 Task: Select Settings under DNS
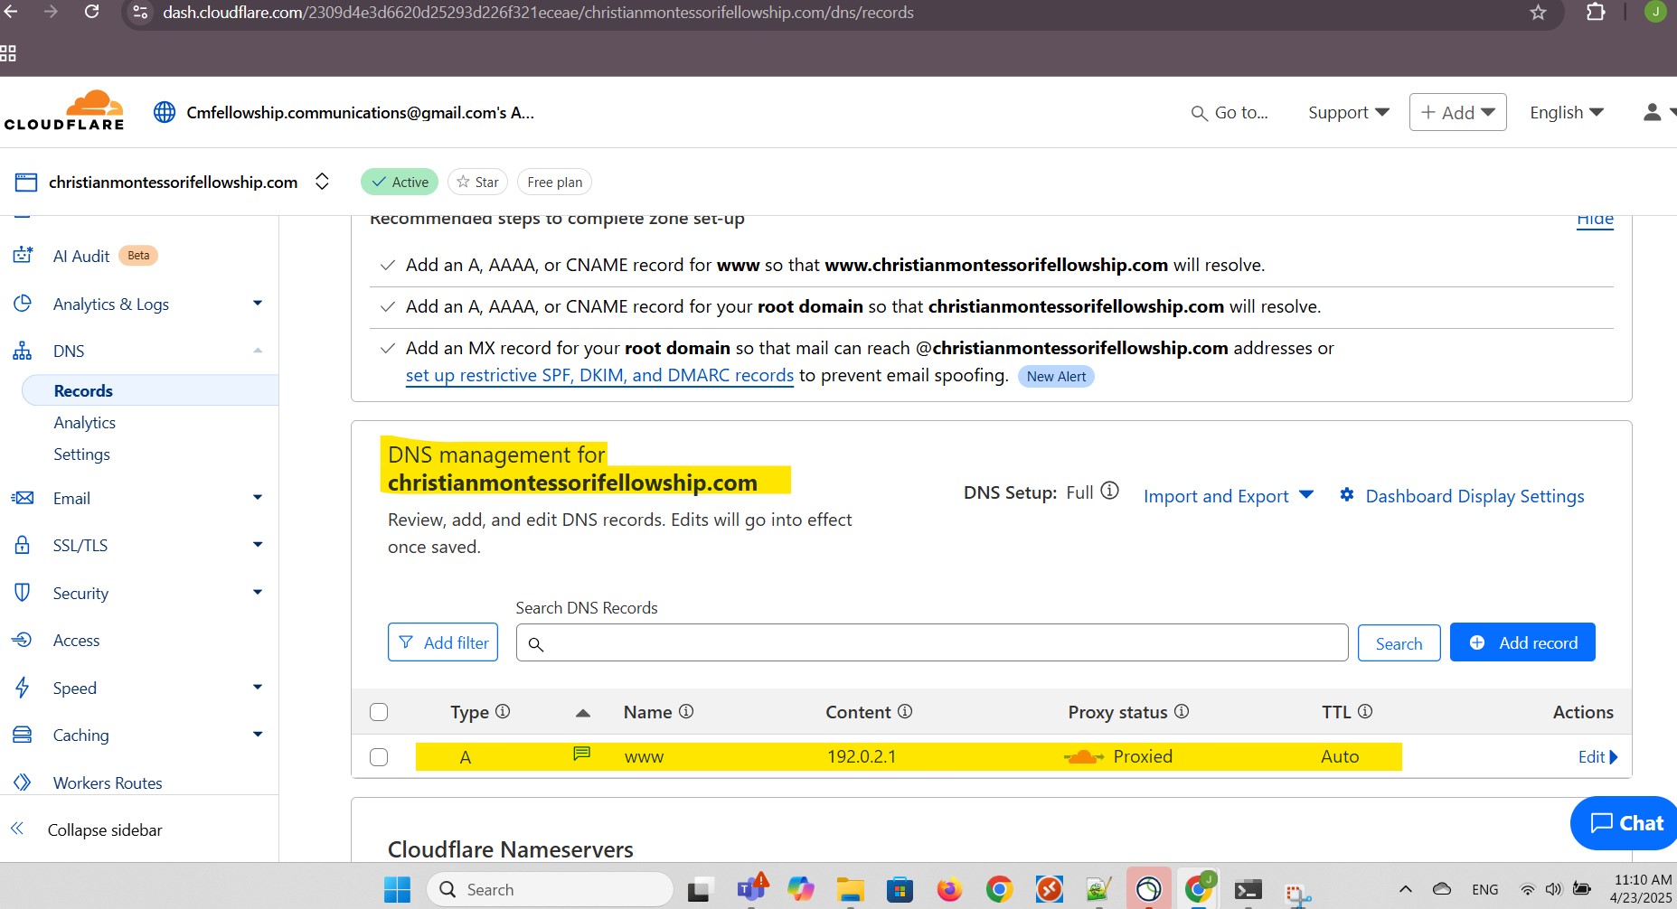pyautogui.click(x=81, y=454)
